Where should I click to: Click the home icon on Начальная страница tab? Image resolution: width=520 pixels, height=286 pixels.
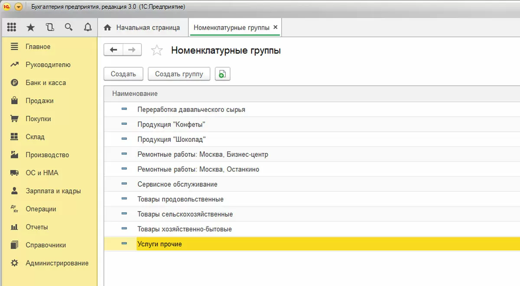108,27
